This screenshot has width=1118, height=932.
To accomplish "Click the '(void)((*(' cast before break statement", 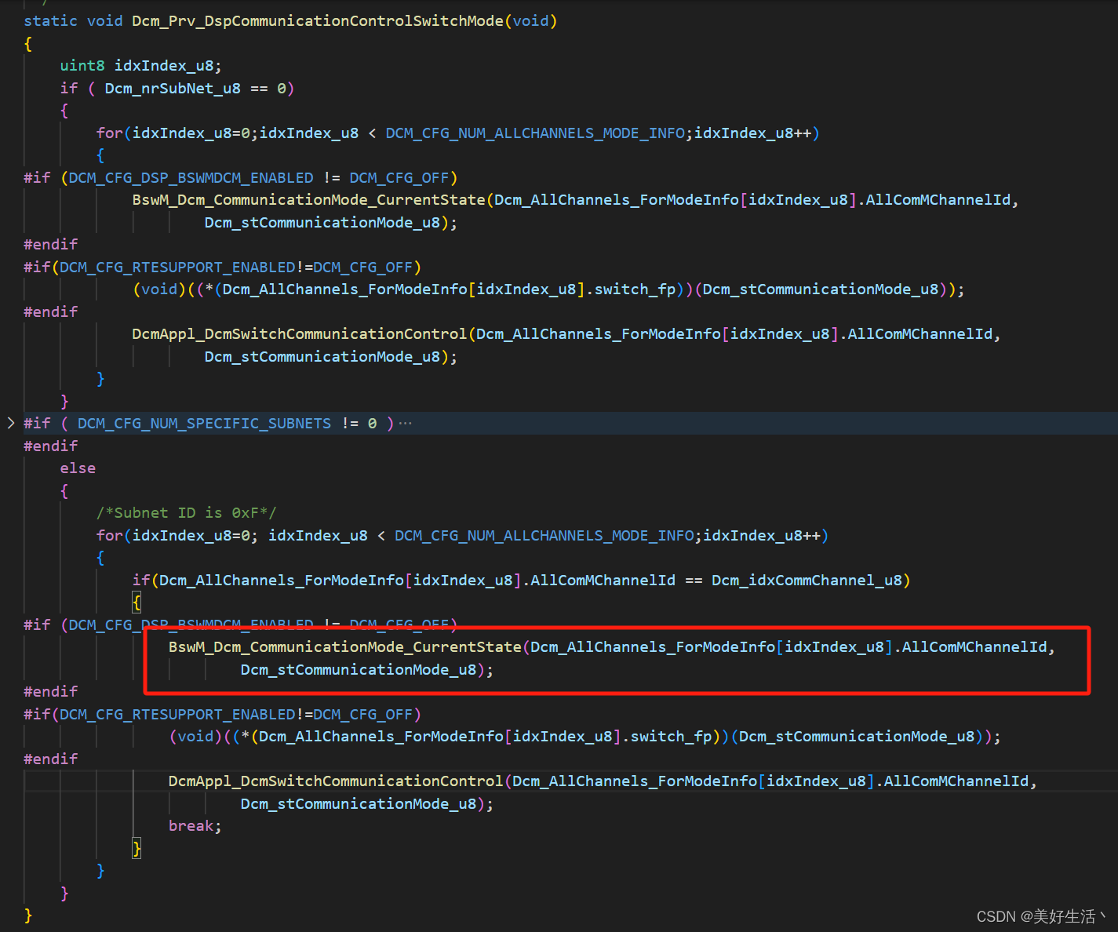I will tap(213, 737).
